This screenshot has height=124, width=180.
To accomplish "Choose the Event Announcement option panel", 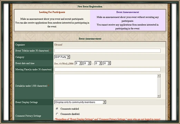I will coord(128,20).
